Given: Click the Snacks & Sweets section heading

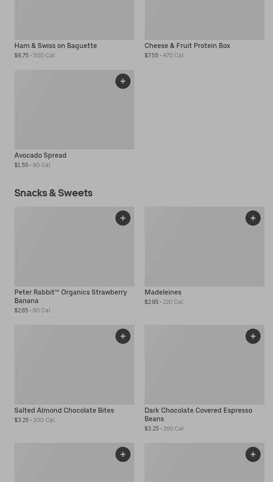Looking at the screenshot, I should point(53,193).
